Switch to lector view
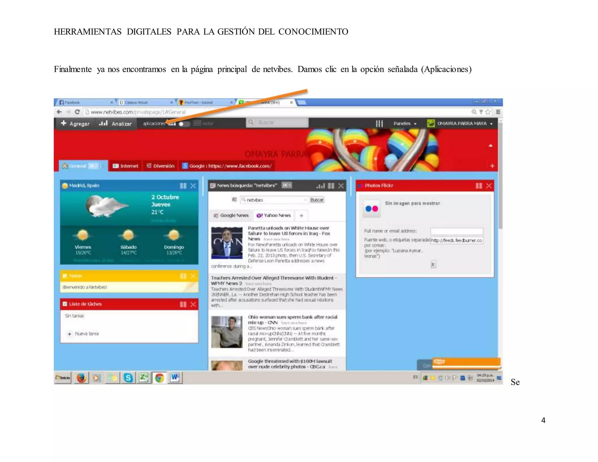The width and height of the screenshot is (598, 462). 204,124
